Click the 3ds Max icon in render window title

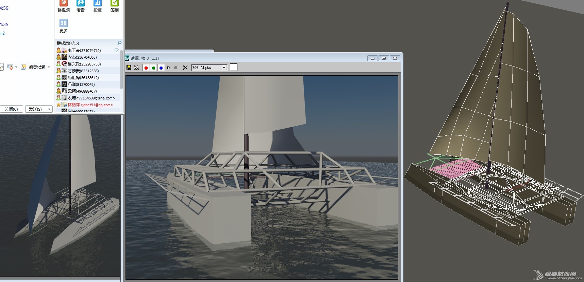(127, 58)
